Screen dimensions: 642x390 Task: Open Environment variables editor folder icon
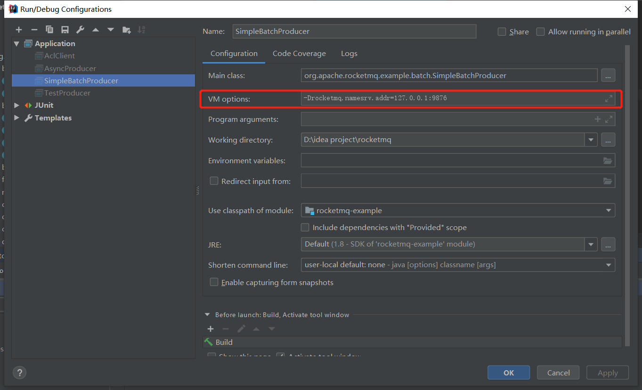point(608,160)
